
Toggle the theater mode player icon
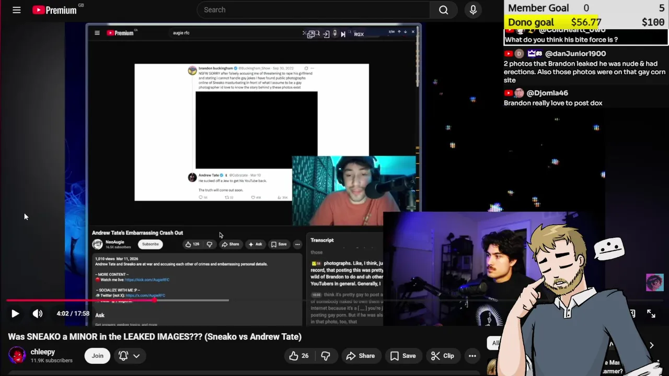point(632,313)
